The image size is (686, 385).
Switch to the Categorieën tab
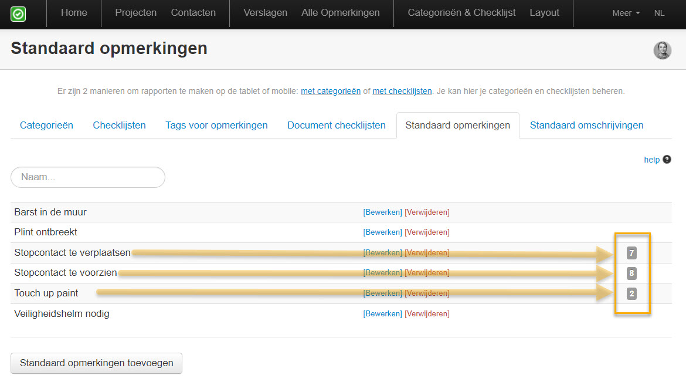[46, 125]
